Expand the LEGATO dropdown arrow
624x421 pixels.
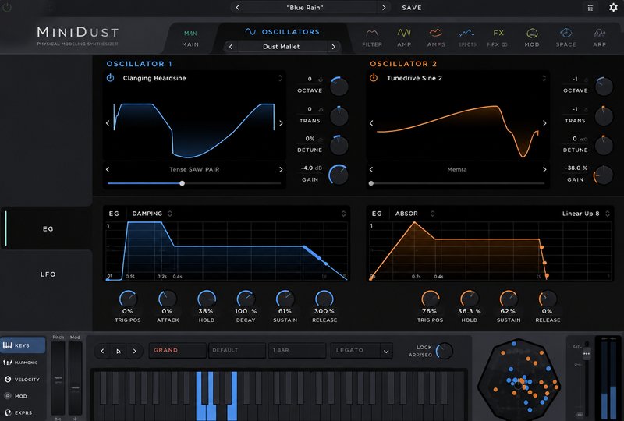(x=385, y=352)
